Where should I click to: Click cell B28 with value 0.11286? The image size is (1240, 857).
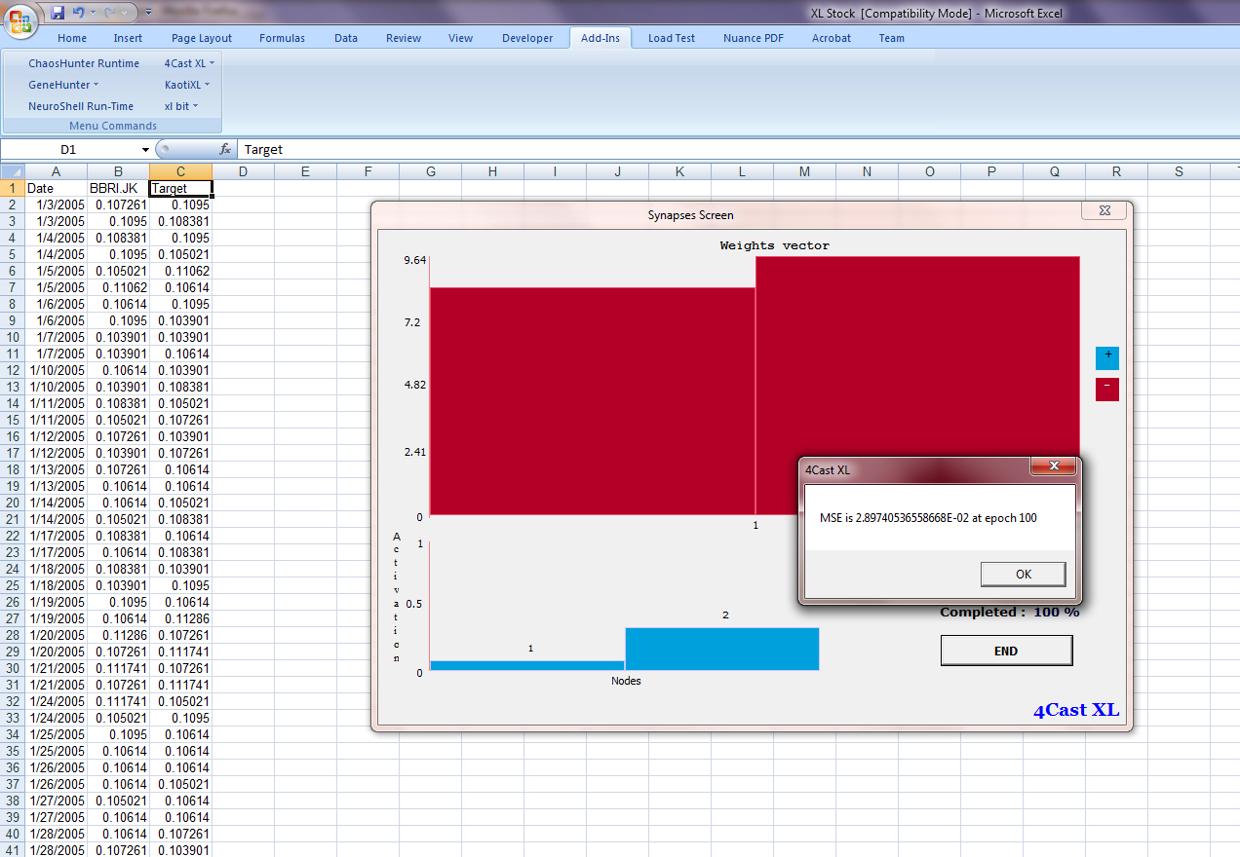tap(118, 635)
